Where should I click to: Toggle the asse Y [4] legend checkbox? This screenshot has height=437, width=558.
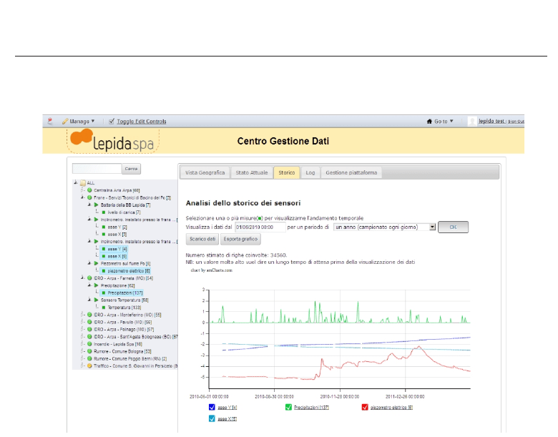(x=212, y=407)
